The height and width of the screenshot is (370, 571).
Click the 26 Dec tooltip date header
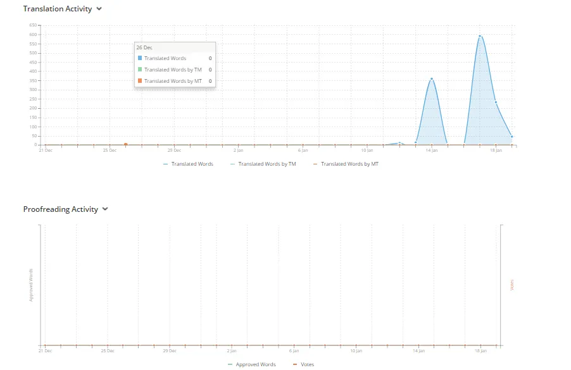144,47
